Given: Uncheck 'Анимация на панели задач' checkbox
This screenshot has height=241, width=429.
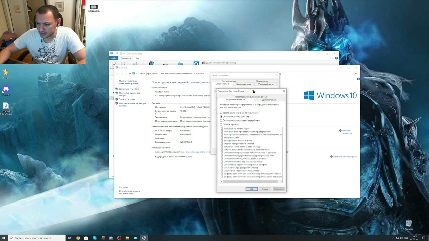Looking at the screenshot, I should pyautogui.click(x=222, y=129).
